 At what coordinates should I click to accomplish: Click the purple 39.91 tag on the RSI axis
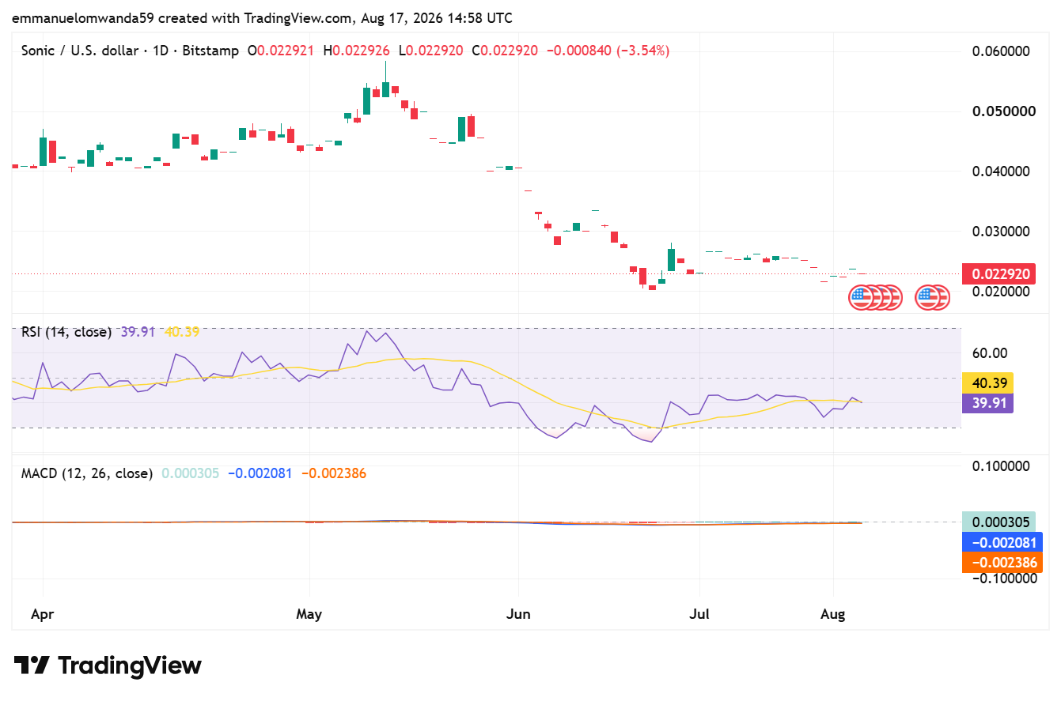pyautogui.click(x=988, y=403)
